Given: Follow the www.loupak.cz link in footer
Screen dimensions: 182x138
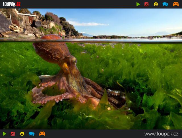Looking at the screenshot, I should (x=161, y=134).
